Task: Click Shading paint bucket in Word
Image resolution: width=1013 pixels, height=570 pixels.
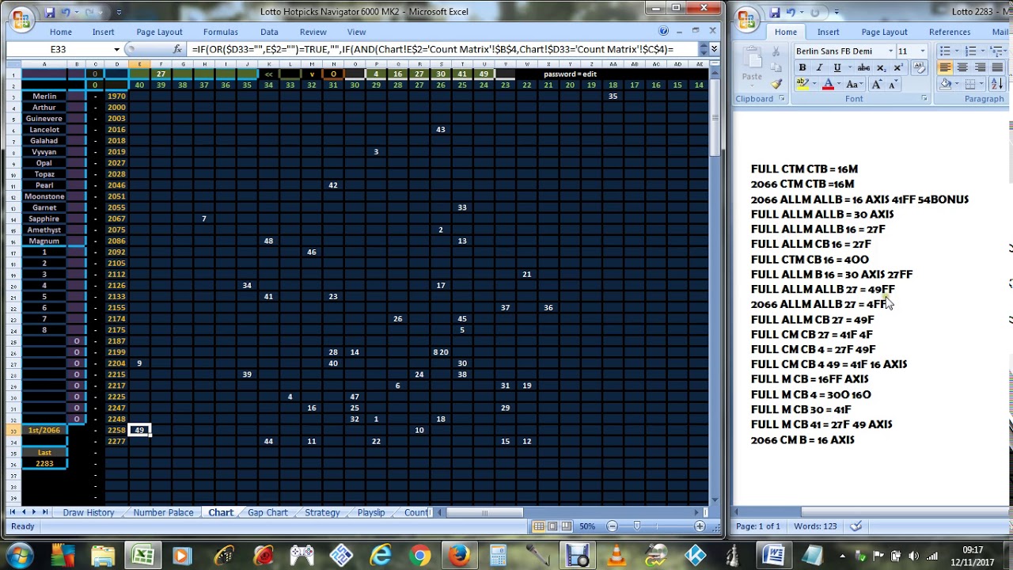Action: 946,84
